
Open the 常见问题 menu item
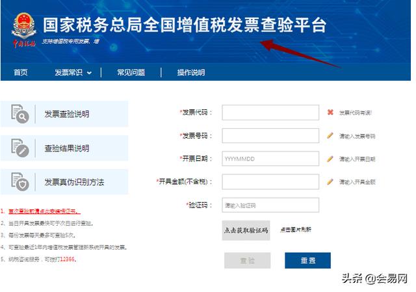pos(131,72)
